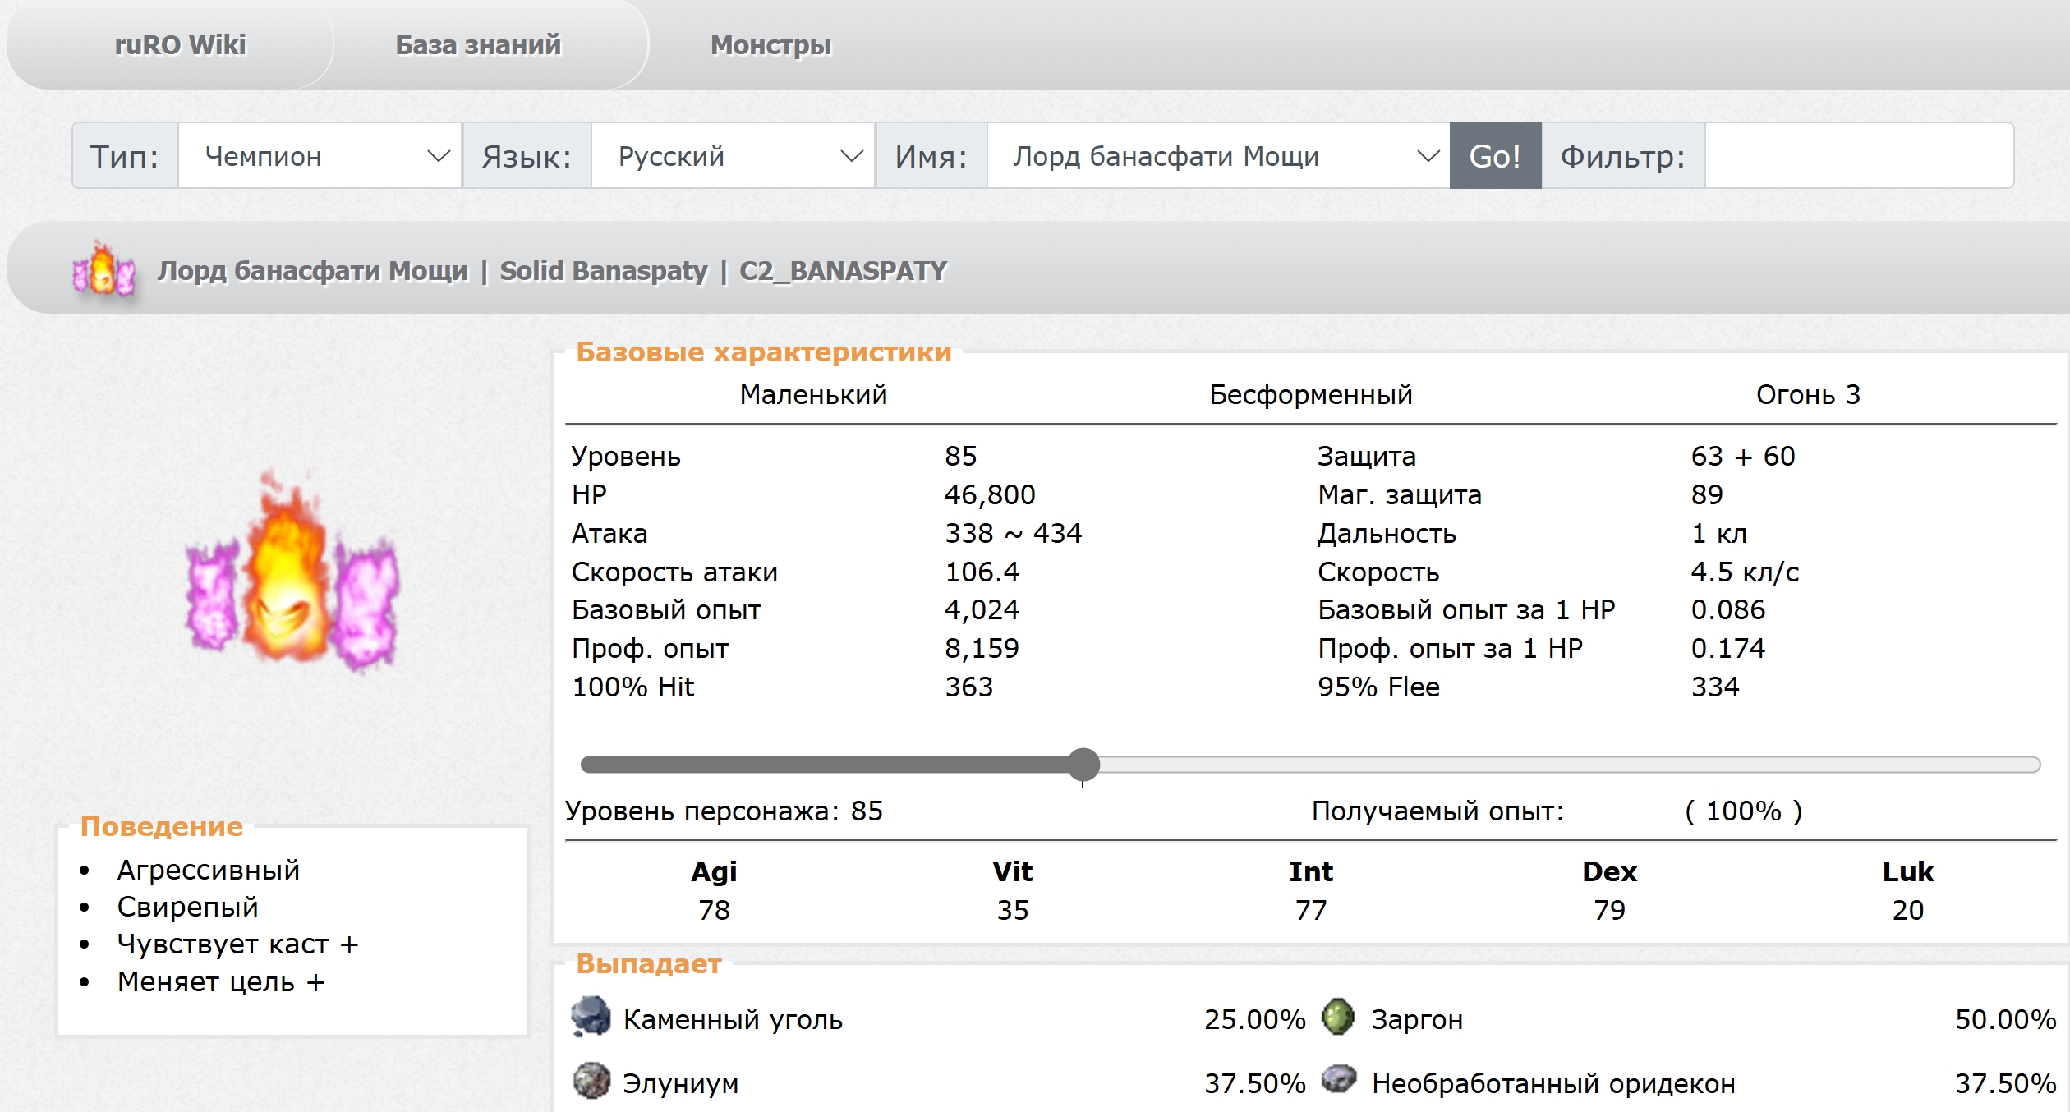Open the Монстры menu tab

click(x=770, y=45)
